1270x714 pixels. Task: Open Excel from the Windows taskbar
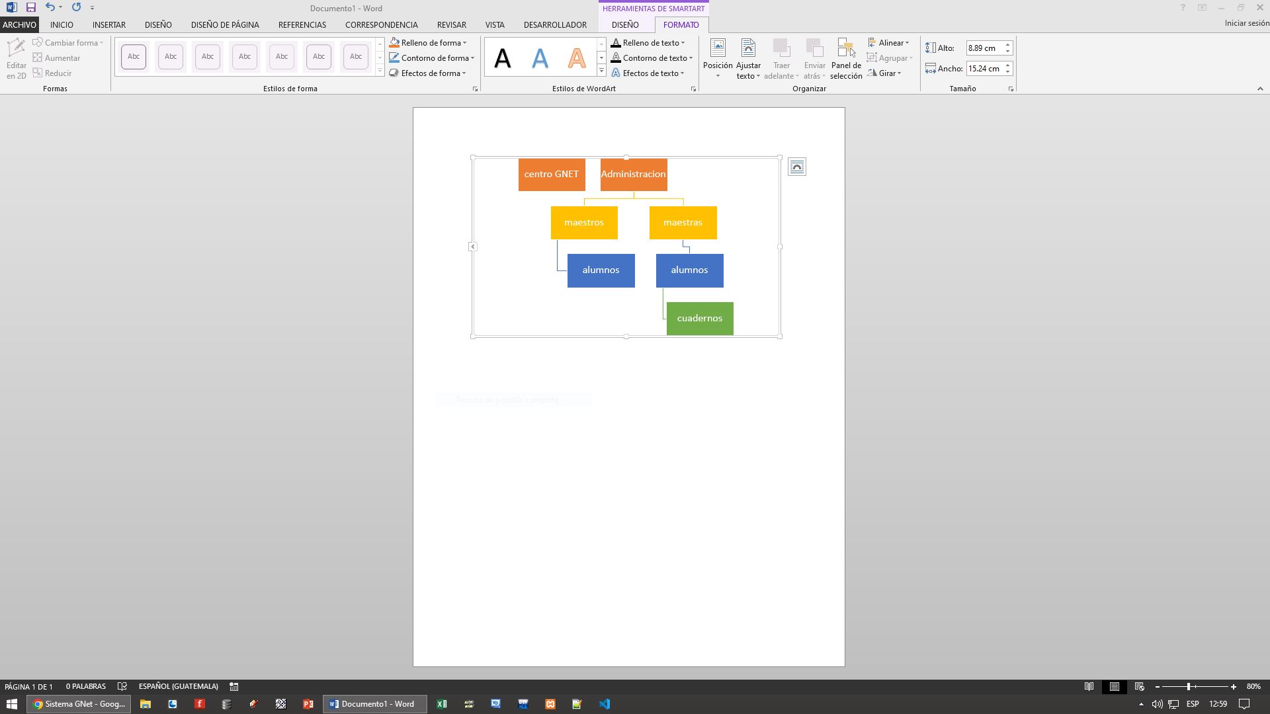441,704
